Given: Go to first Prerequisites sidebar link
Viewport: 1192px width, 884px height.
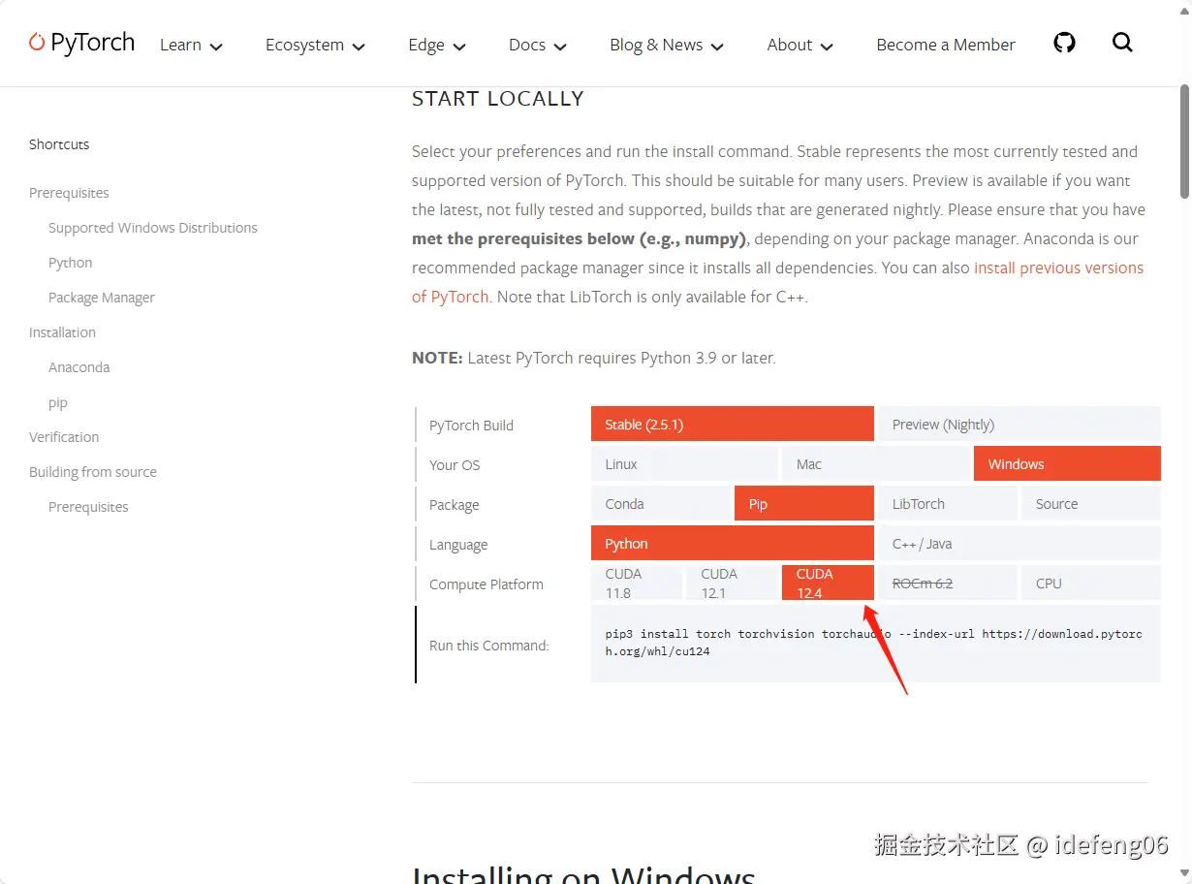Looking at the screenshot, I should click(x=69, y=193).
